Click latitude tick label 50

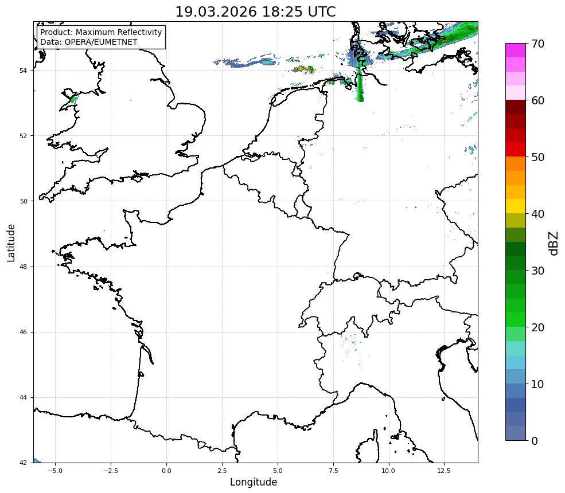pyautogui.click(x=23, y=201)
